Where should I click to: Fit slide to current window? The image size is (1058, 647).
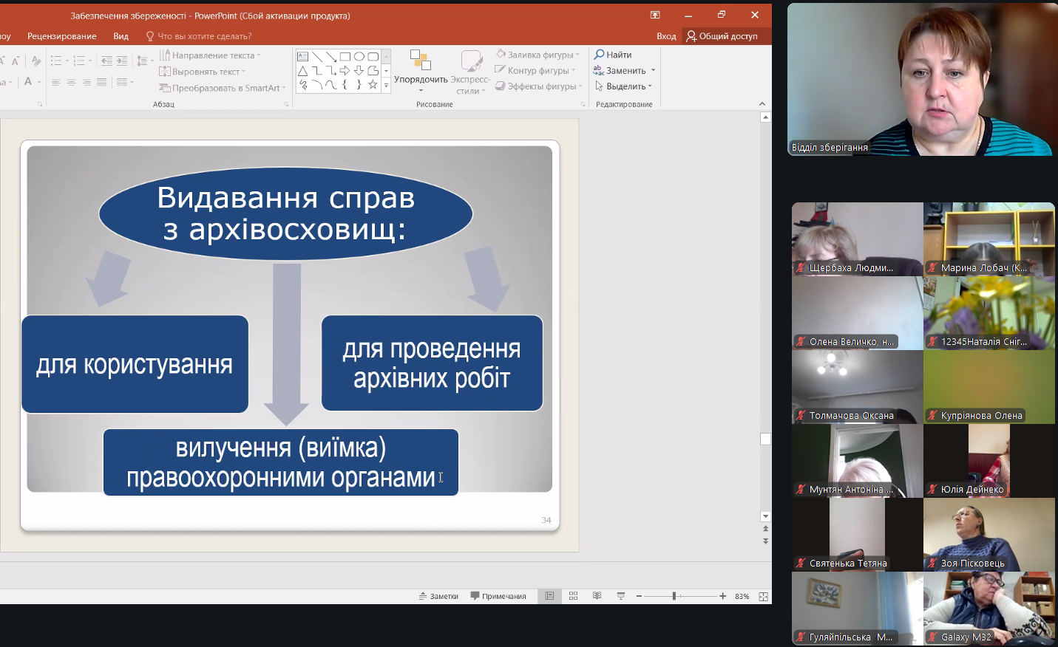click(x=763, y=596)
